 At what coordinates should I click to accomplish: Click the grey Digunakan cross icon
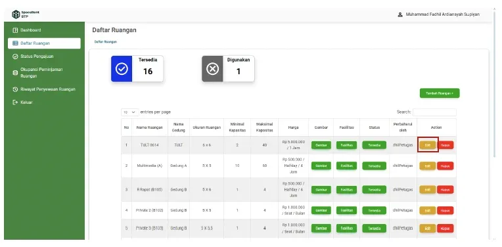click(x=213, y=69)
